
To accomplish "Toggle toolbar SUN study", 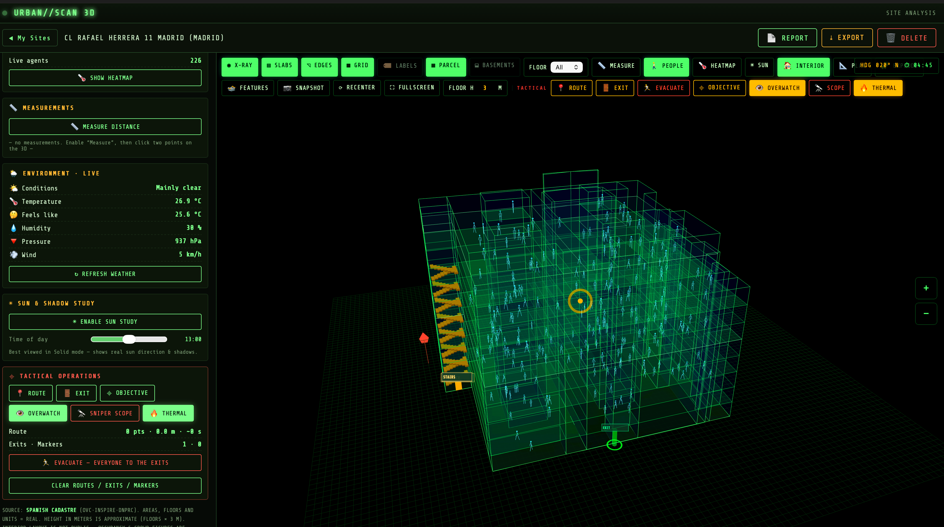I will (x=759, y=67).
